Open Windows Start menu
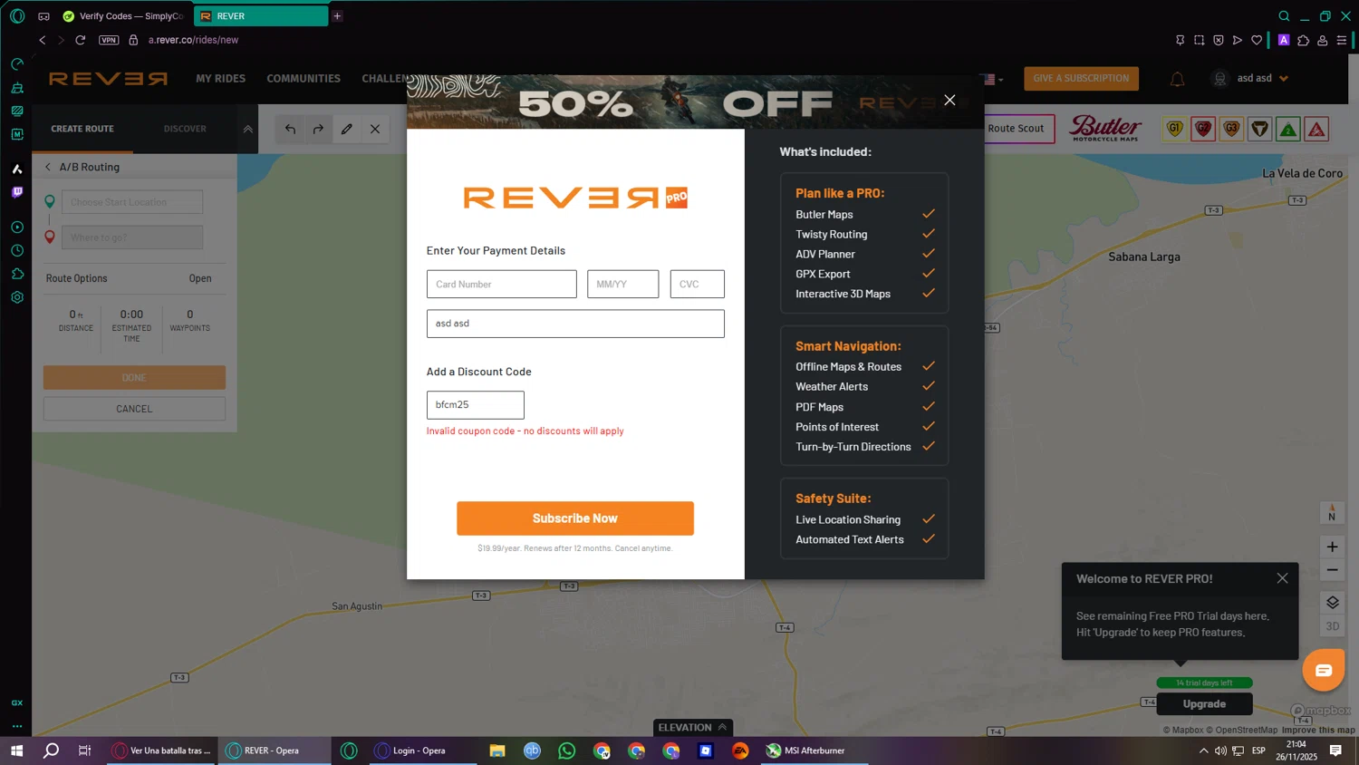This screenshot has height=765, width=1359. 16,750
